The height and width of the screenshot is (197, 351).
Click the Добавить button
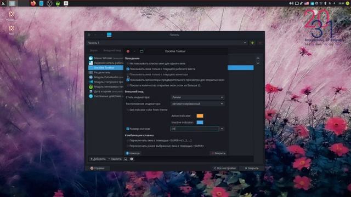pyautogui.click(x=98, y=159)
